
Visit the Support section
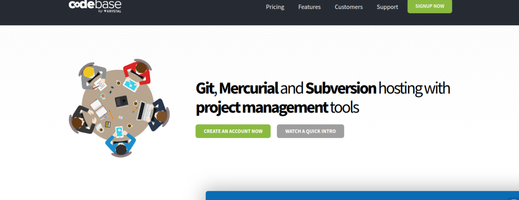(x=387, y=7)
